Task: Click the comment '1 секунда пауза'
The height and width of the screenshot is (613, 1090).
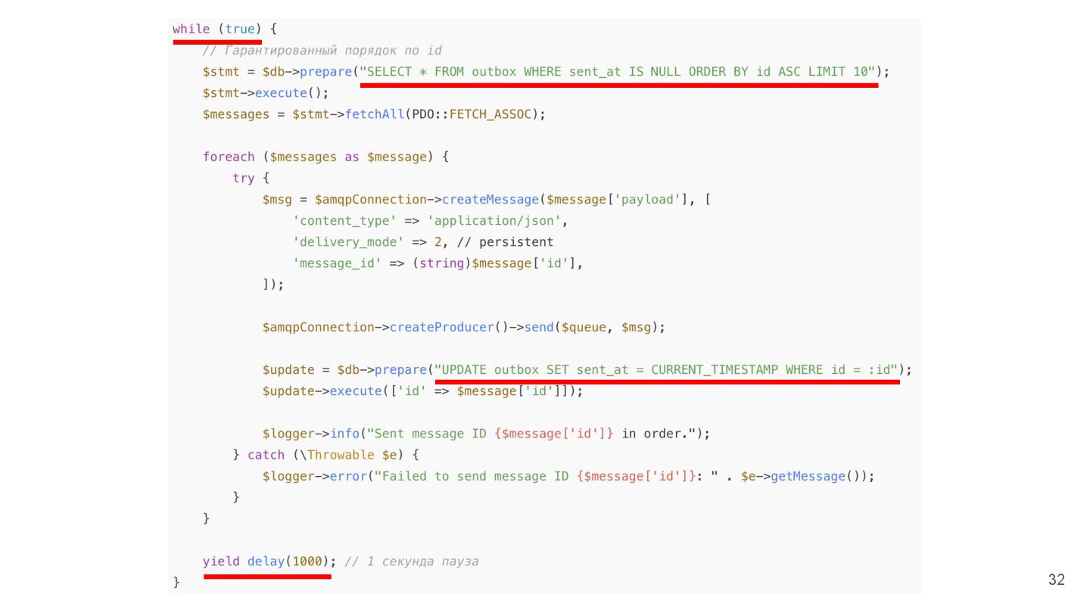Action: (x=412, y=562)
